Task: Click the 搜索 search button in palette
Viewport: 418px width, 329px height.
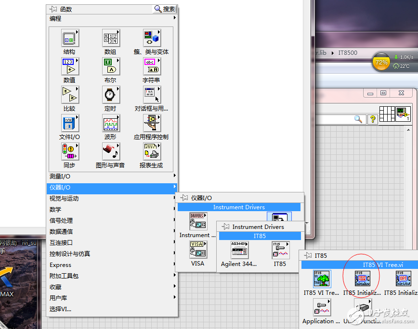Action: (x=165, y=9)
